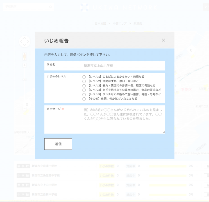Grab the message textarea resize handle
Viewport: 209px width, 202px height.
[x=164, y=132]
